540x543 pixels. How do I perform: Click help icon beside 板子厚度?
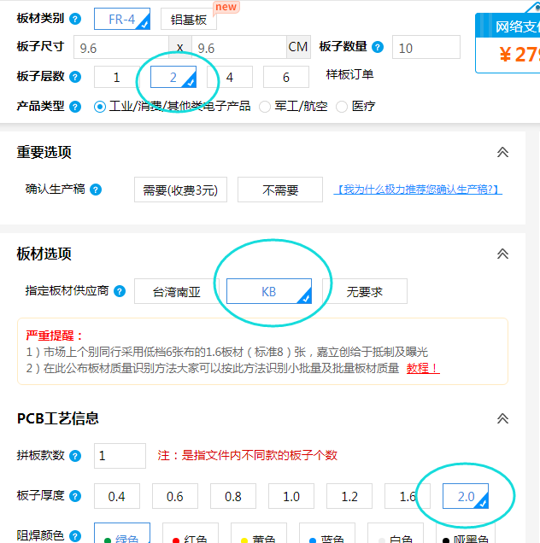76,496
